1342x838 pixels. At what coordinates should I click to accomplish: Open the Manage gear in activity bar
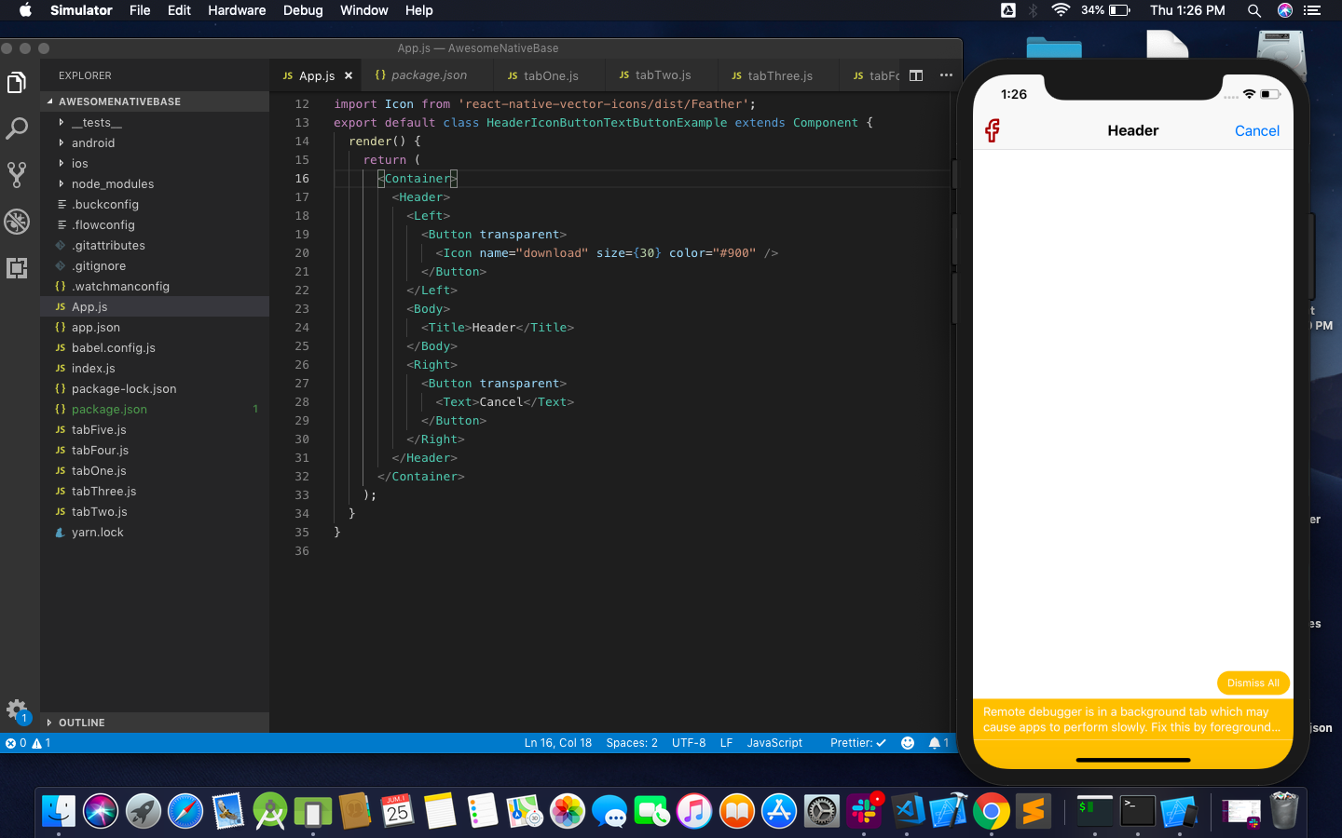point(17,710)
